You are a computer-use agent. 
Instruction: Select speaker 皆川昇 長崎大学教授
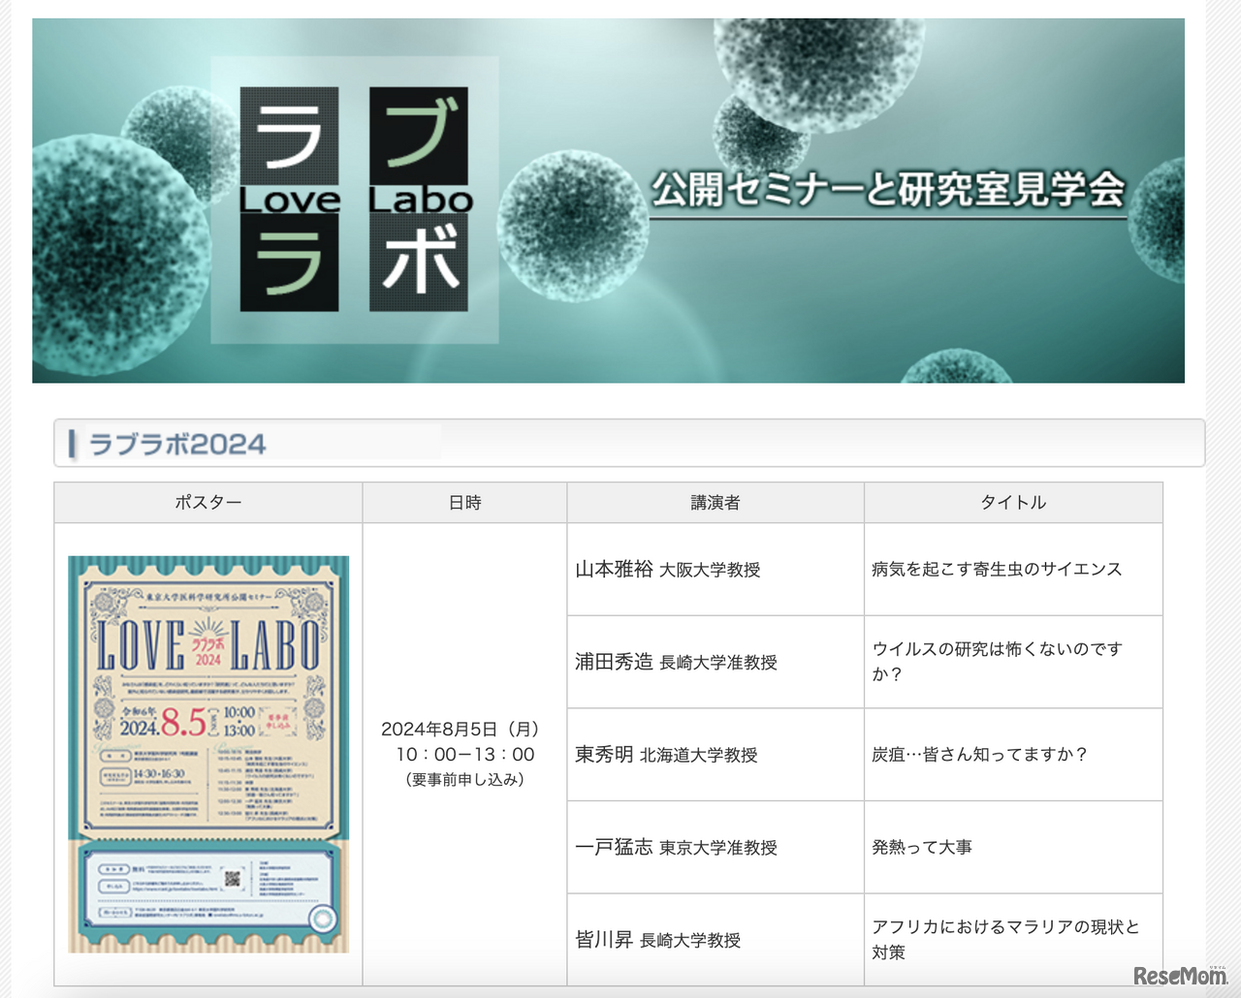point(657,940)
